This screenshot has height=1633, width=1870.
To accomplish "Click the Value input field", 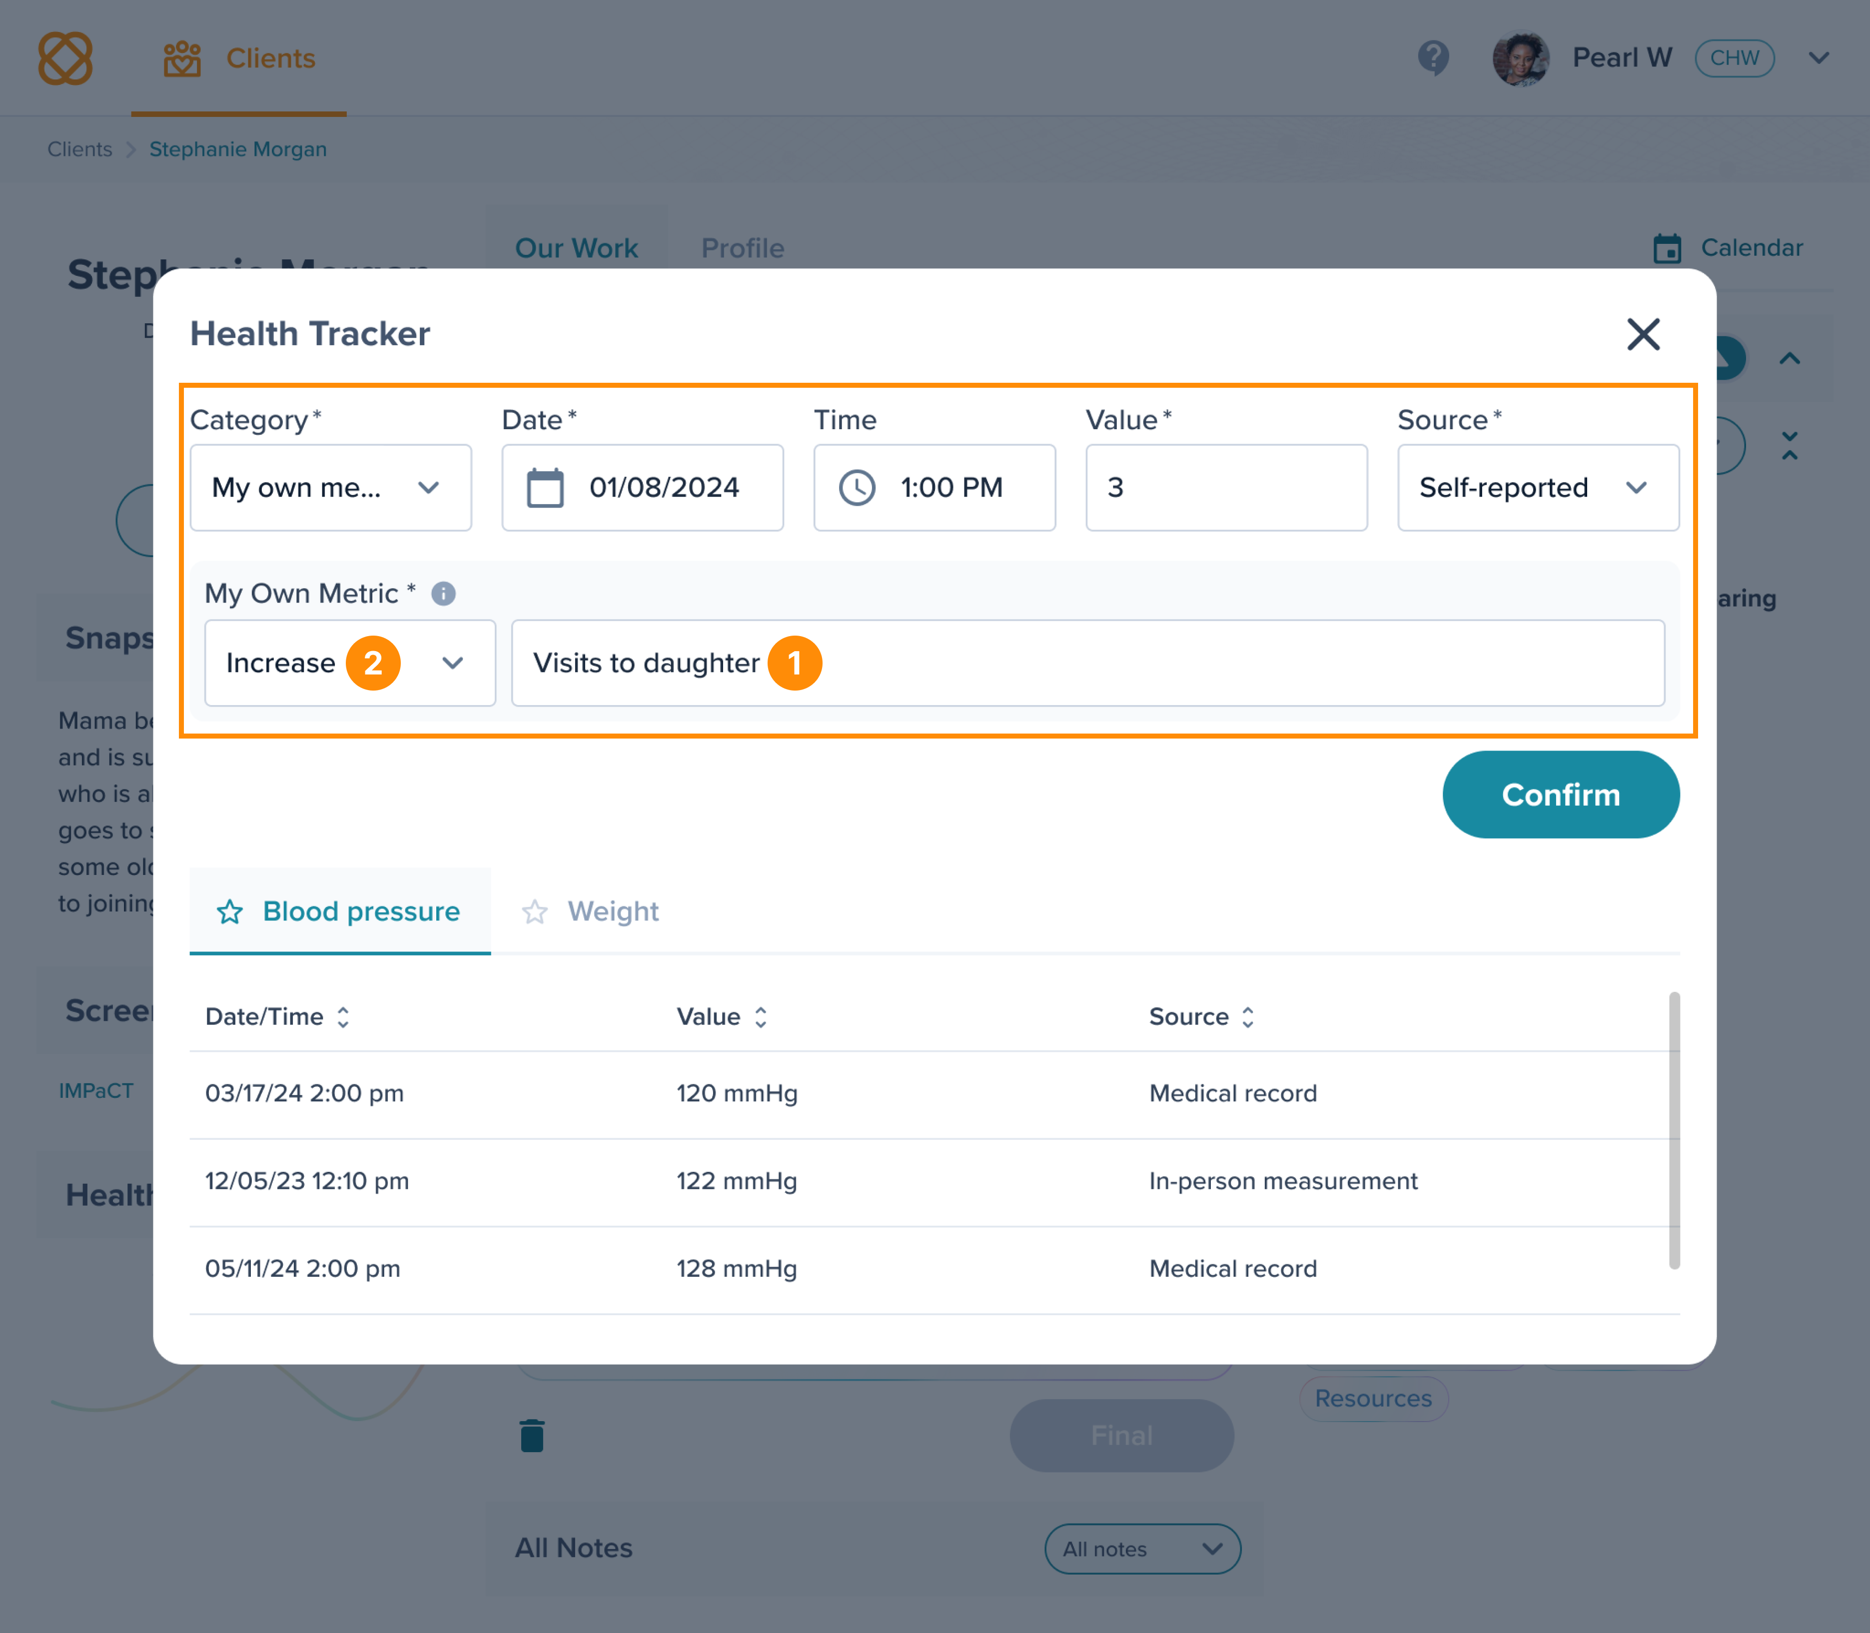I will (x=1227, y=488).
